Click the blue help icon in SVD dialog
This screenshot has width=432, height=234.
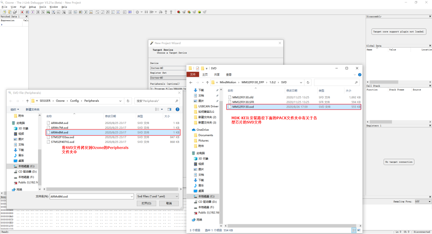(178, 110)
